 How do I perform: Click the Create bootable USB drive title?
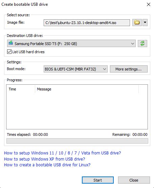[x=25, y=4]
